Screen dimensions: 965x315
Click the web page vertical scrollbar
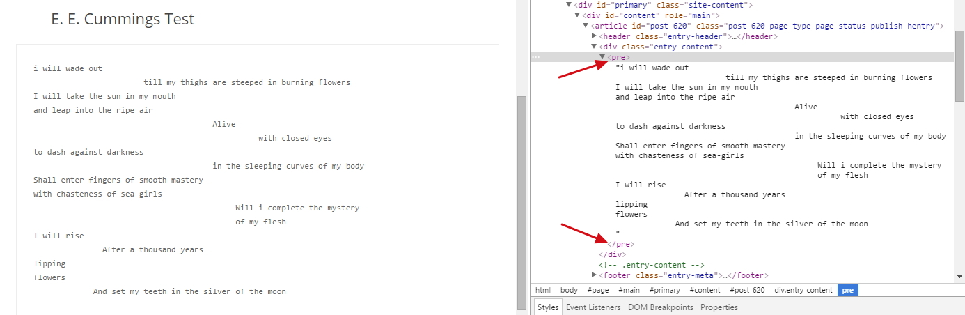[521, 202]
